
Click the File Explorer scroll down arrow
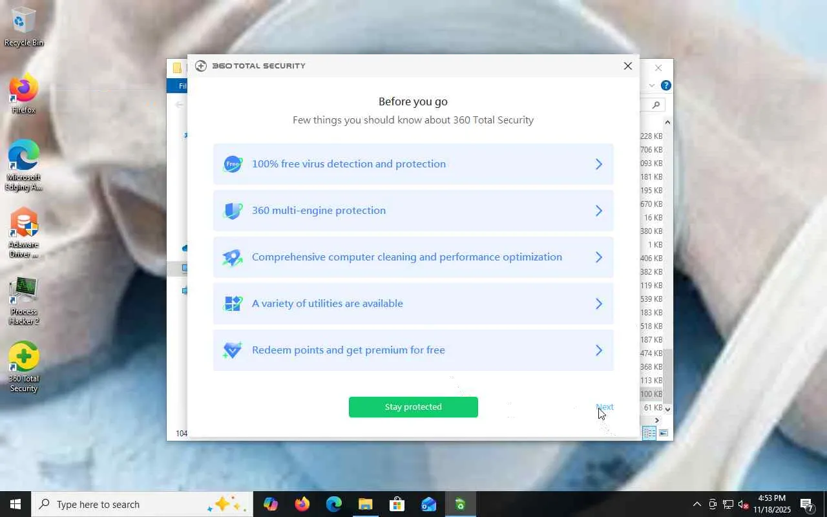click(667, 409)
